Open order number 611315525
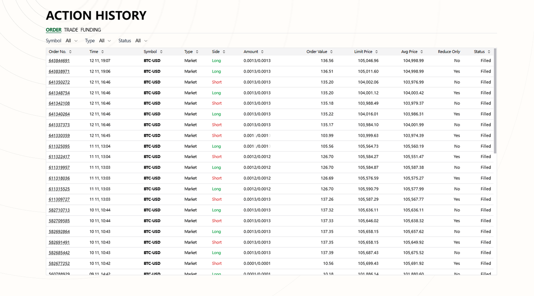Screen dimensions: 534x296 point(59,189)
